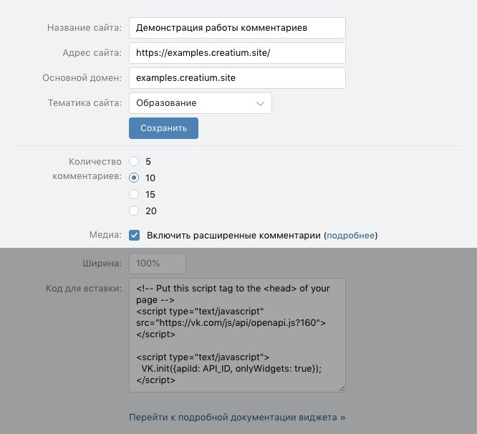Open the Тематика сайта Образование dropdown
This screenshot has width=477, height=434.
pos(200,103)
